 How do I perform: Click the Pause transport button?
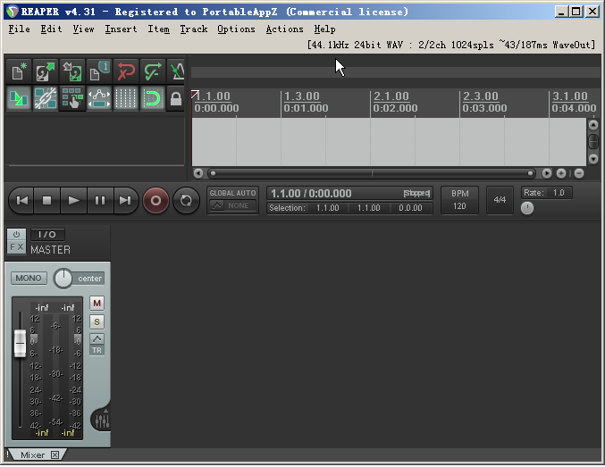coord(100,201)
